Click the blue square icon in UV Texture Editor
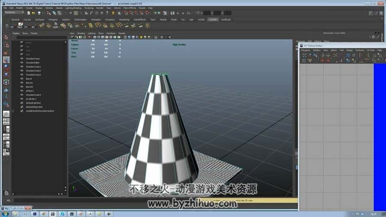This screenshot has width=386, height=217. 348,55
